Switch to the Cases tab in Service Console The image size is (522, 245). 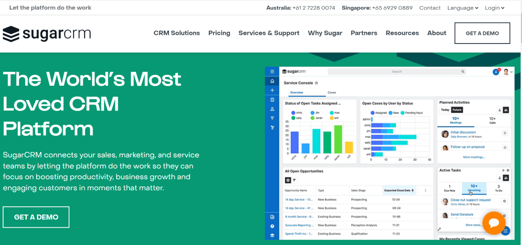(332, 93)
